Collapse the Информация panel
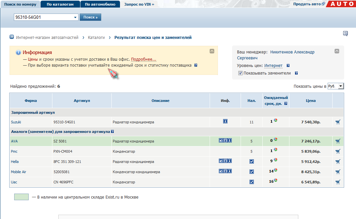 pyautogui.click(x=212, y=51)
